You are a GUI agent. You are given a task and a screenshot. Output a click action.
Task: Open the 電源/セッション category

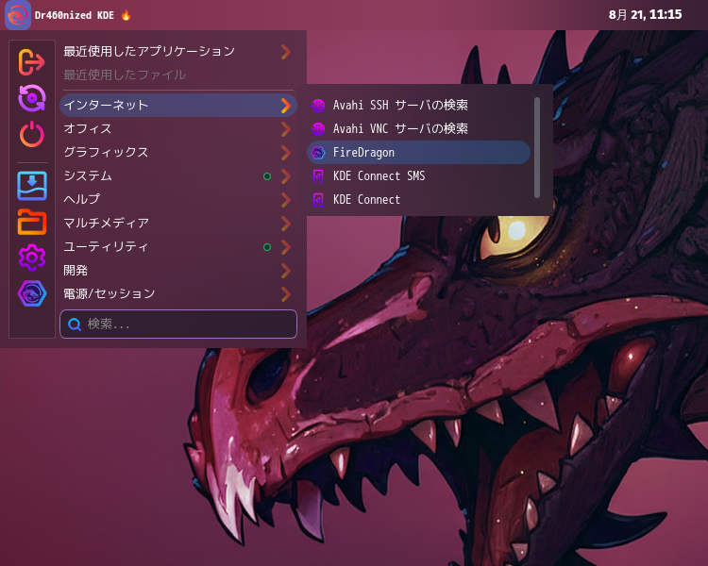[177, 293]
